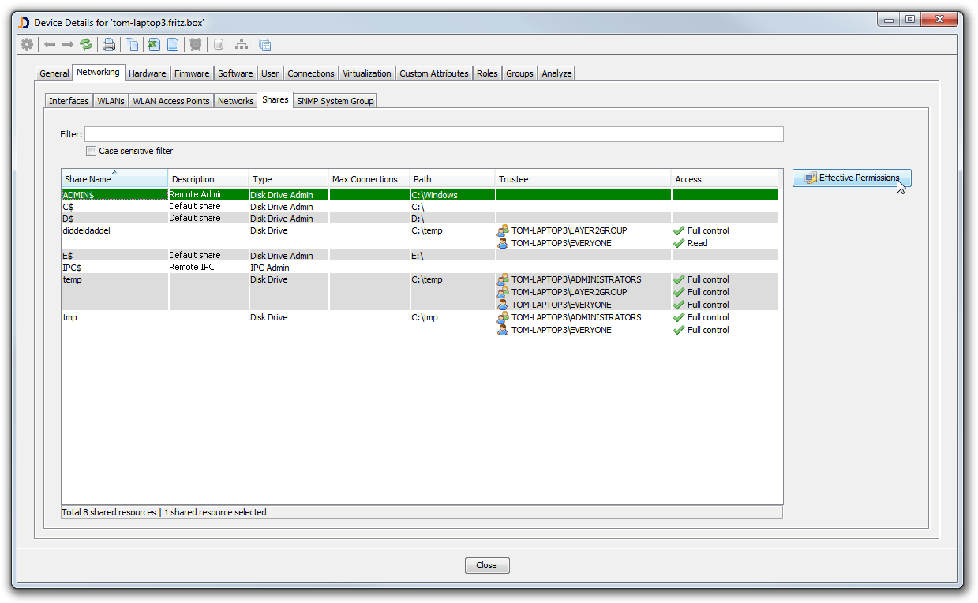Close the Device Details dialog
978x603 pixels.
(487, 565)
